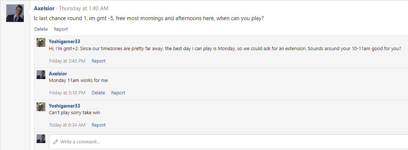
Task: Click your avatar next to the comment box
Action: click(41, 139)
